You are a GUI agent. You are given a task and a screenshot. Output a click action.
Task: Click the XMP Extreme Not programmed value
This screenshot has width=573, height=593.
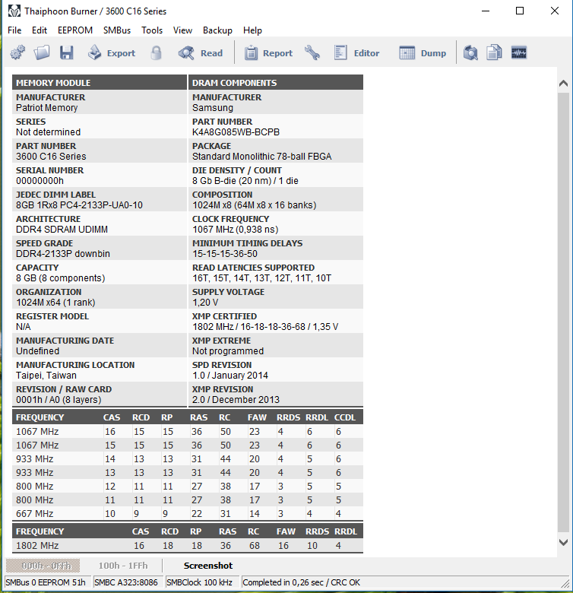pos(228,351)
